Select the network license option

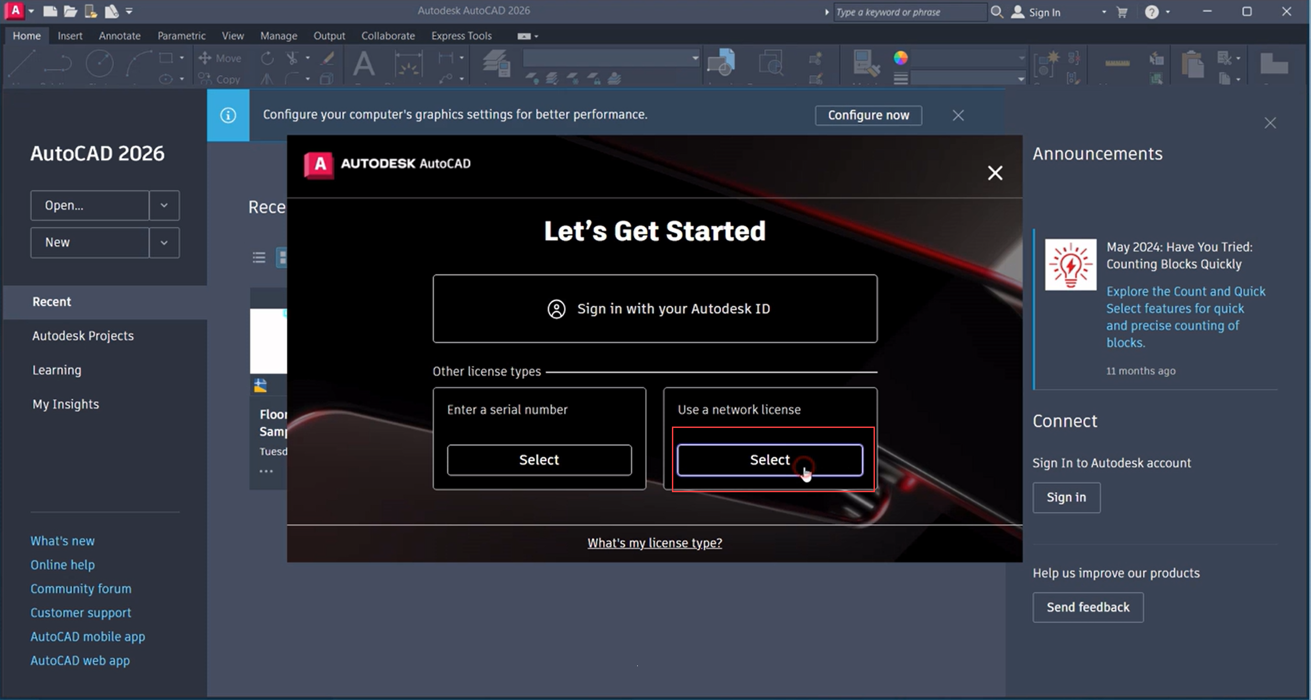coord(770,460)
